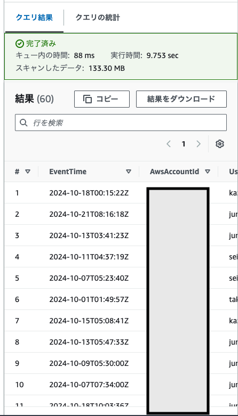Select cell 2024-10-13T03:41:23Z
Image resolution: width=238 pixels, height=416 pixels.
tap(89, 235)
